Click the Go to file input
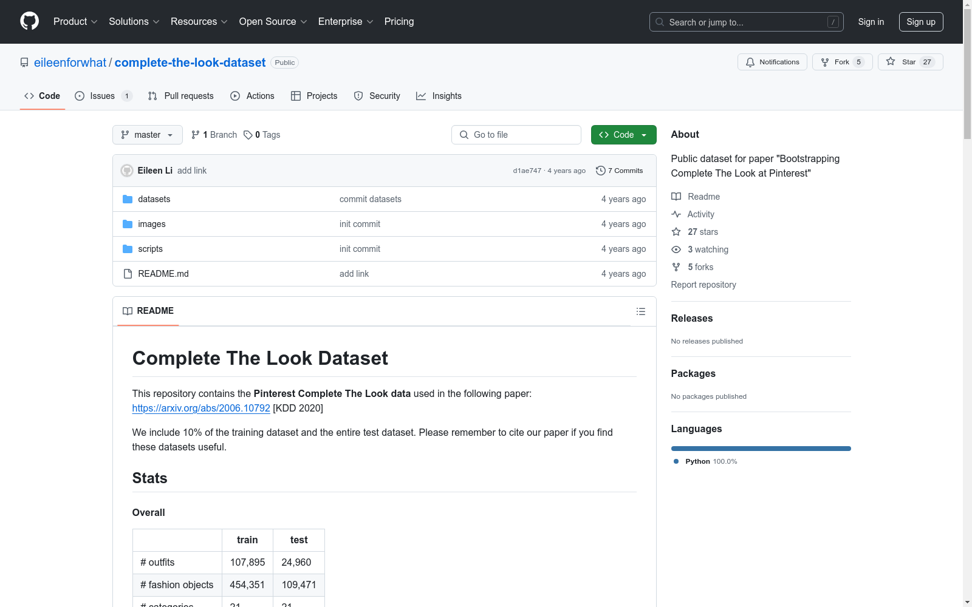The image size is (972, 607). [516, 135]
